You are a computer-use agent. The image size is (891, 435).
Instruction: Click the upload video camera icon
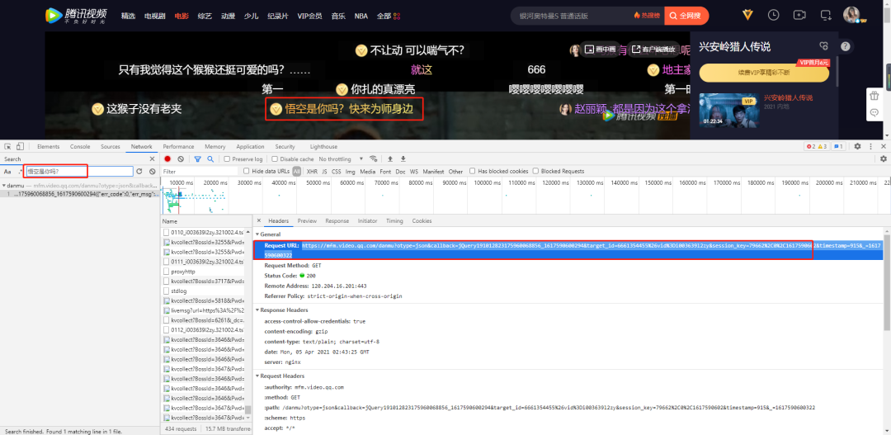pos(799,15)
